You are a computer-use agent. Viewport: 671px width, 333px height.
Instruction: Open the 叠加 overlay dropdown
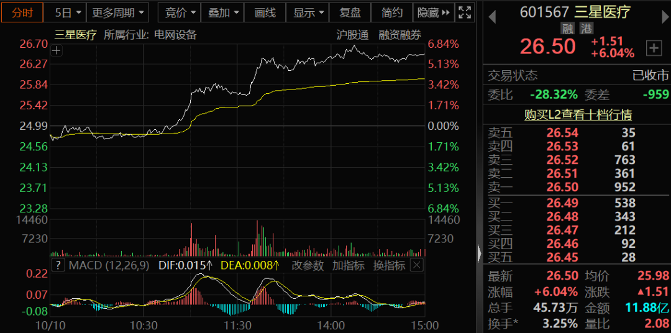(x=223, y=12)
